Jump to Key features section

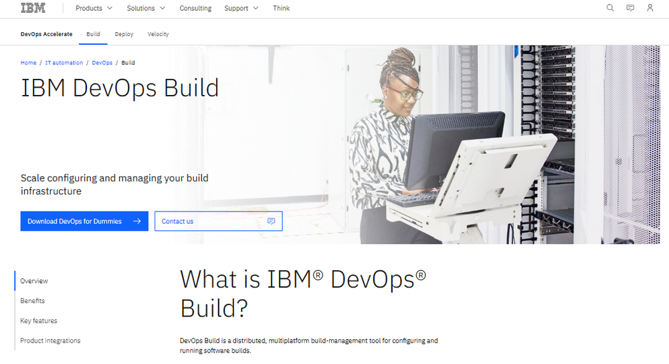click(38, 321)
